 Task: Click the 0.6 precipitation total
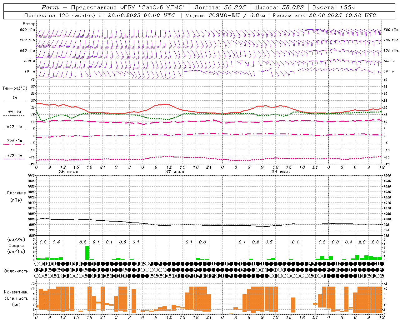(x=202, y=242)
